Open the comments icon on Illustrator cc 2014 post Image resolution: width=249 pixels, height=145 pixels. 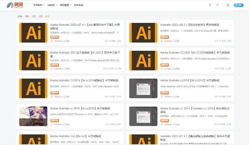click(x=215, y=124)
